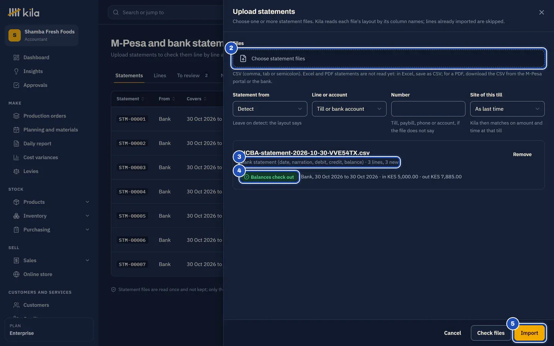Click the Import button
Screen dimensions: 554x346
529,333
